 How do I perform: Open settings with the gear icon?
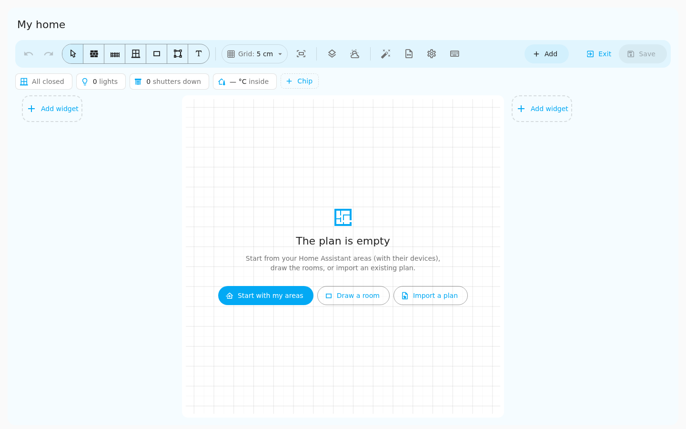pos(432,54)
